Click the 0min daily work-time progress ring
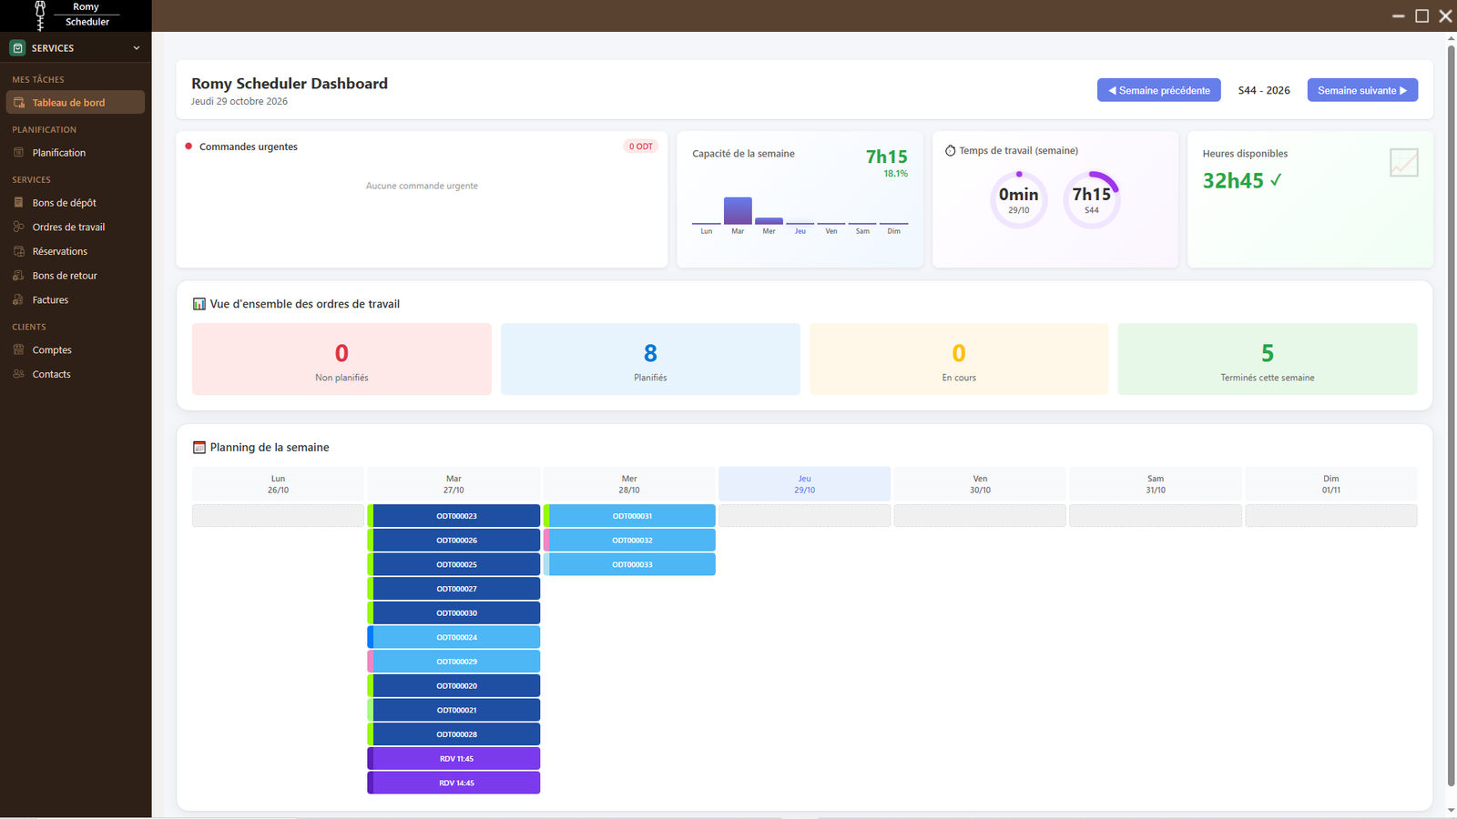The width and height of the screenshot is (1457, 819). pyautogui.click(x=1019, y=200)
